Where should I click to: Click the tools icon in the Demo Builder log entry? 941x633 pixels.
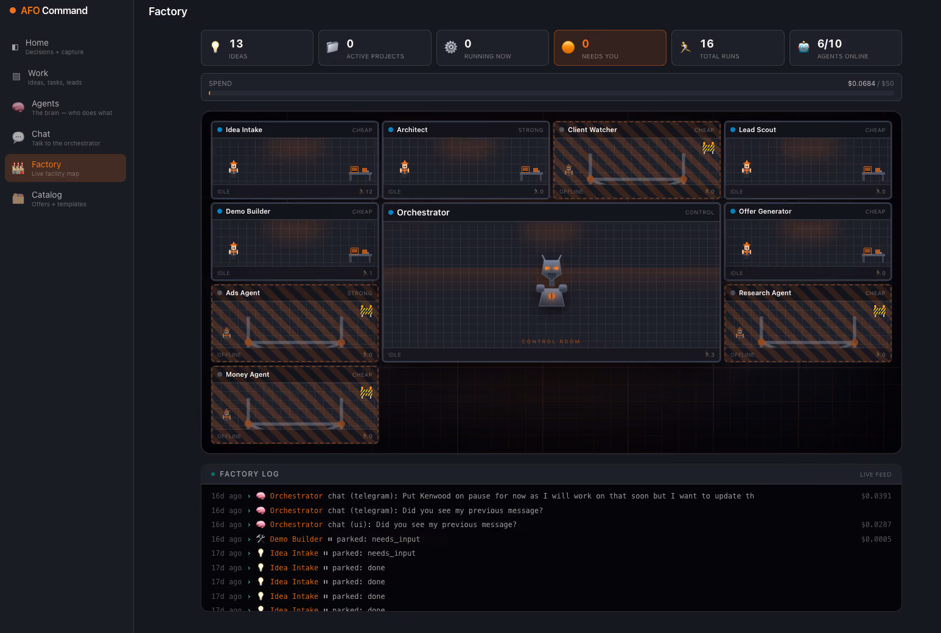(261, 539)
